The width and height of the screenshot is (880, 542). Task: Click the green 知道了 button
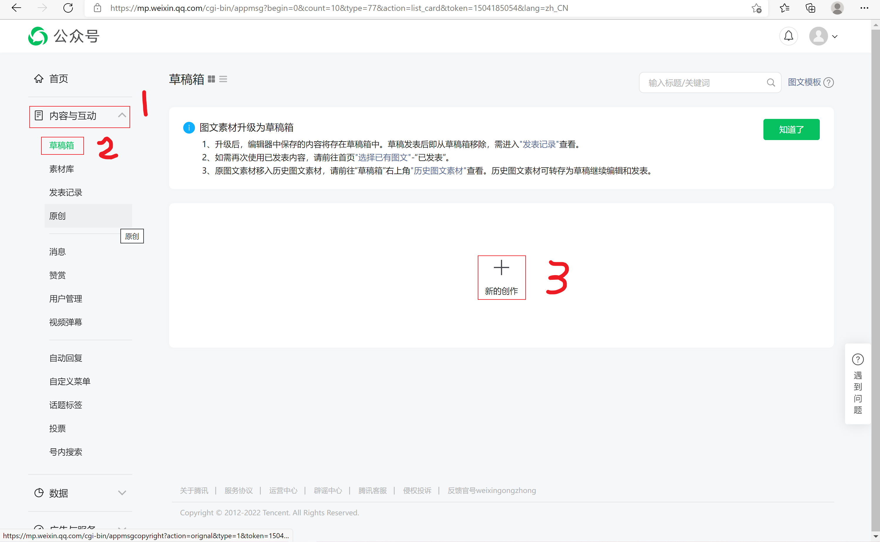[x=791, y=129]
